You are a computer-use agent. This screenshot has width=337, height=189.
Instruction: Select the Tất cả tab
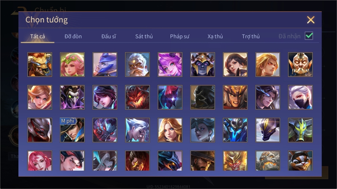tap(37, 37)
